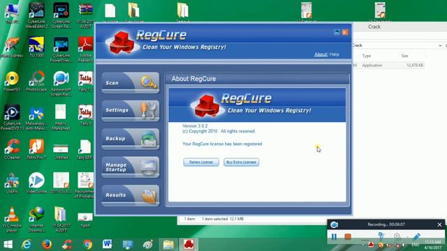Select the TU 1000 desktop shortcut
Image resolution: width=447 pixels, height=251 pixels.
point(36,47)
